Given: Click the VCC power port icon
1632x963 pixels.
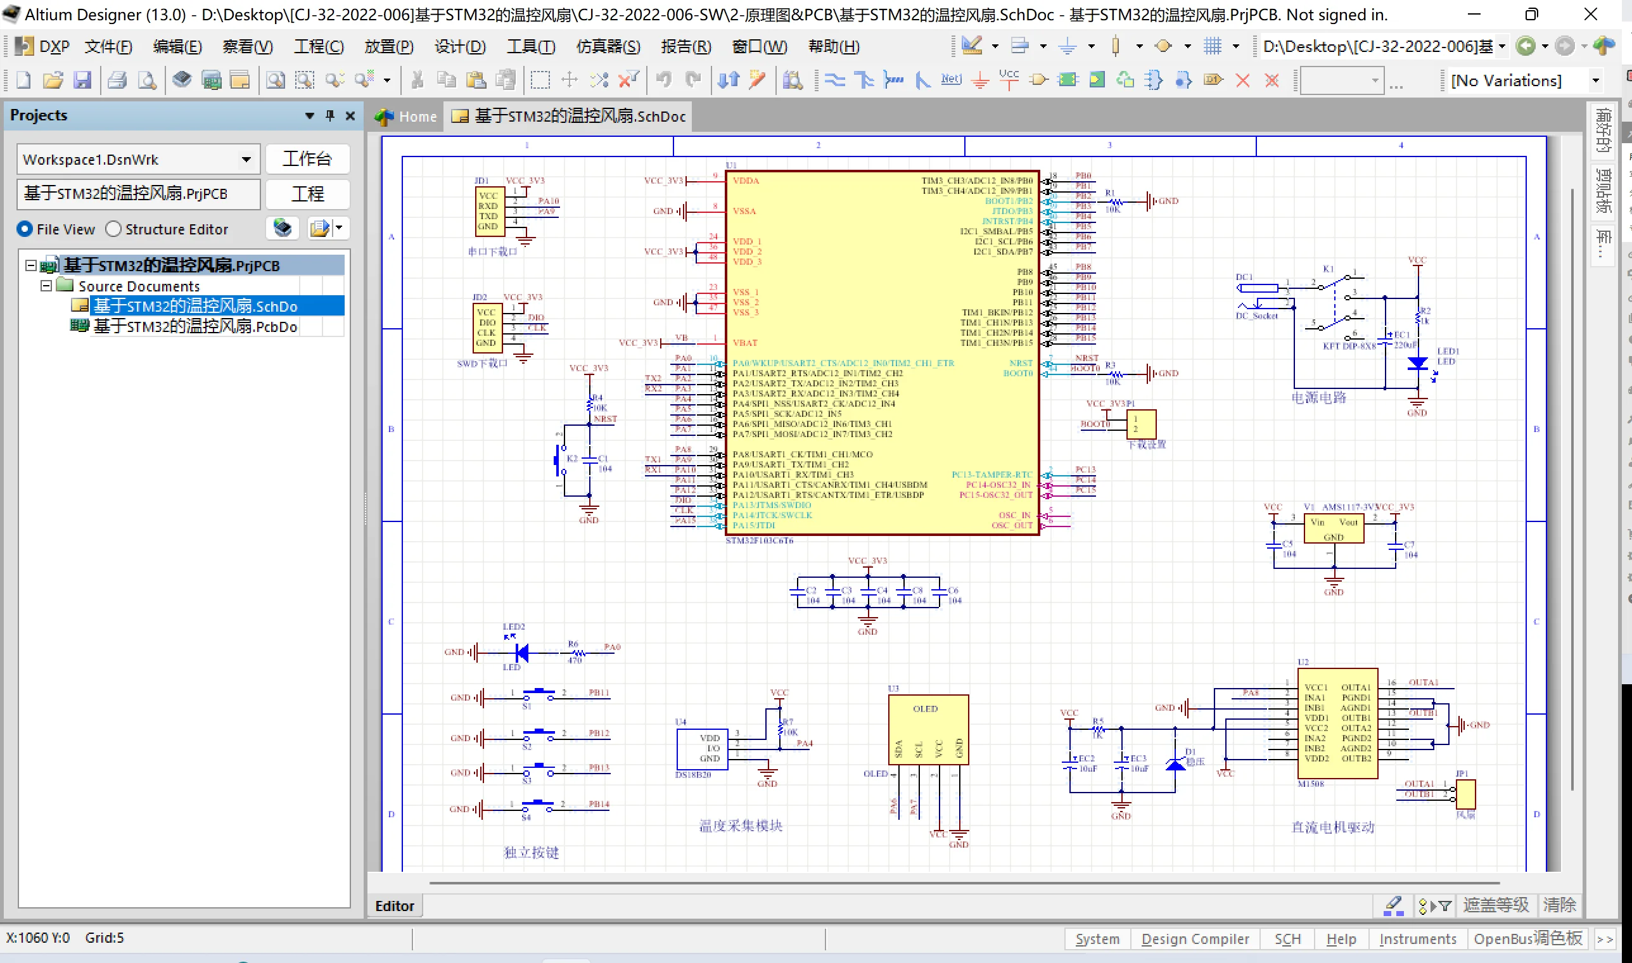Looking at the screenshot, I should (1009, 80).
